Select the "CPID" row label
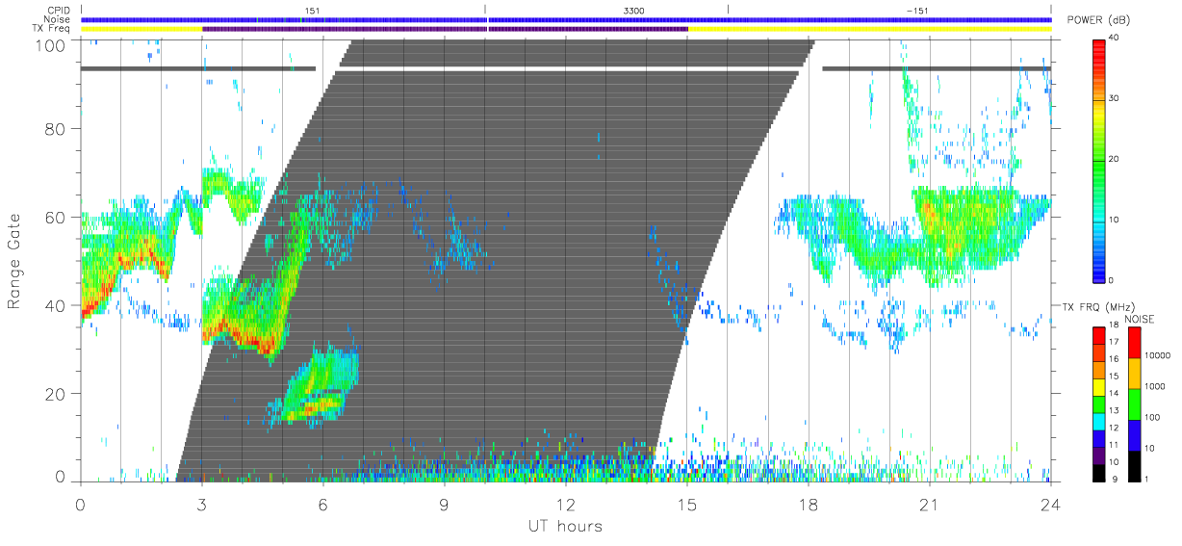The width and height of the screenshot is (1182, 546). click(x=60, y=11)
